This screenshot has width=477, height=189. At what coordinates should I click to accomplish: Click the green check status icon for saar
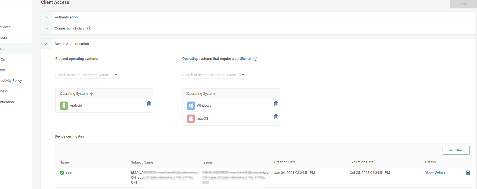tap(62, 173)
